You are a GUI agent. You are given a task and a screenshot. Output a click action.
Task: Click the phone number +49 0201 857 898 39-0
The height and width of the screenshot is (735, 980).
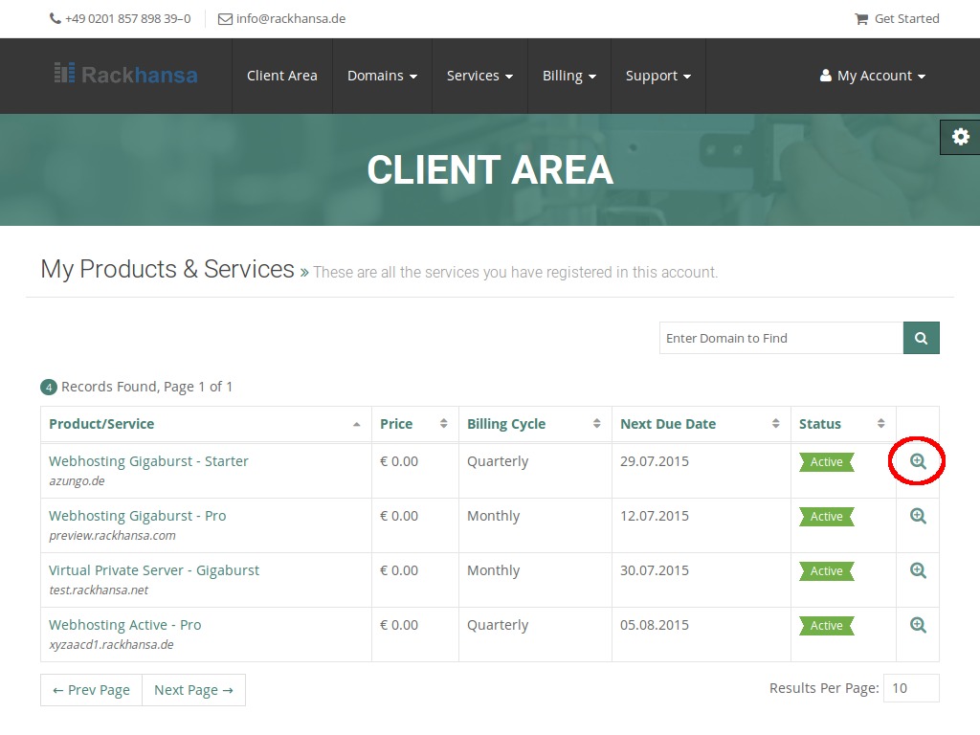[x=128, y=19]
